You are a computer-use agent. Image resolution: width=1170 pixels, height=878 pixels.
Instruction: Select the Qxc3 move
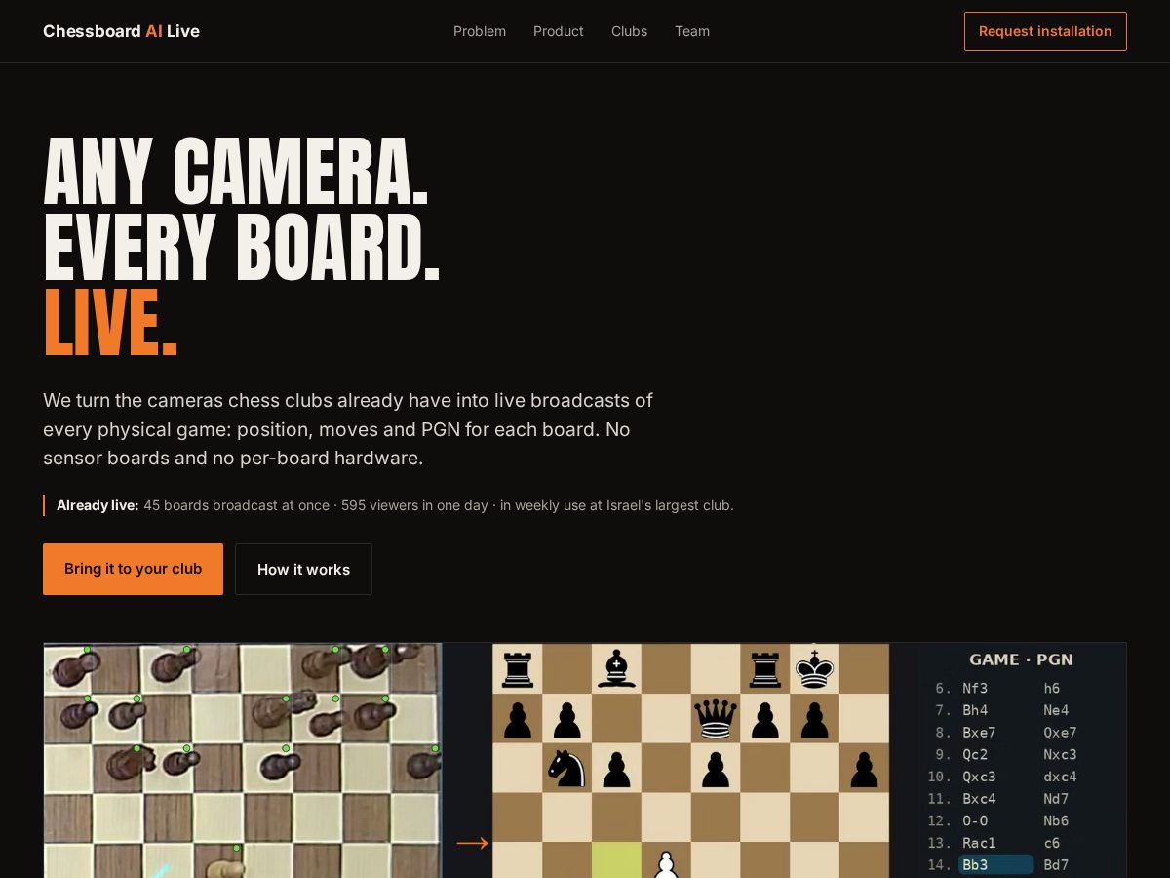979,777
